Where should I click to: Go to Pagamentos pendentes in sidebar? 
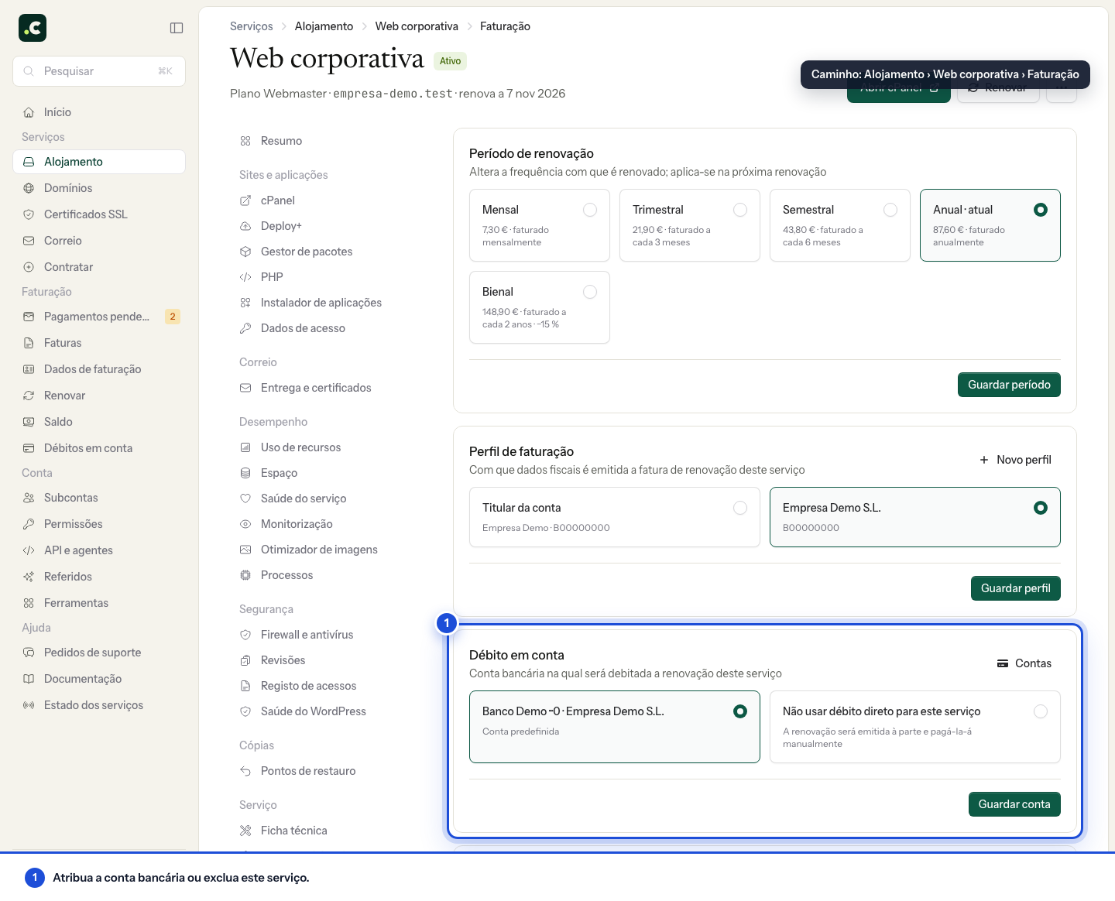coord(99,317)
